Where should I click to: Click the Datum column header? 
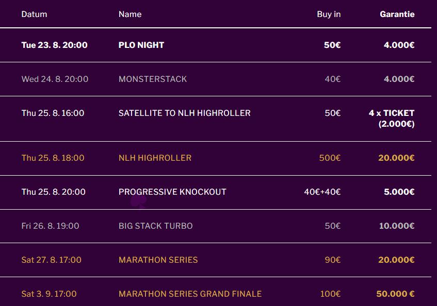[34, 14]
